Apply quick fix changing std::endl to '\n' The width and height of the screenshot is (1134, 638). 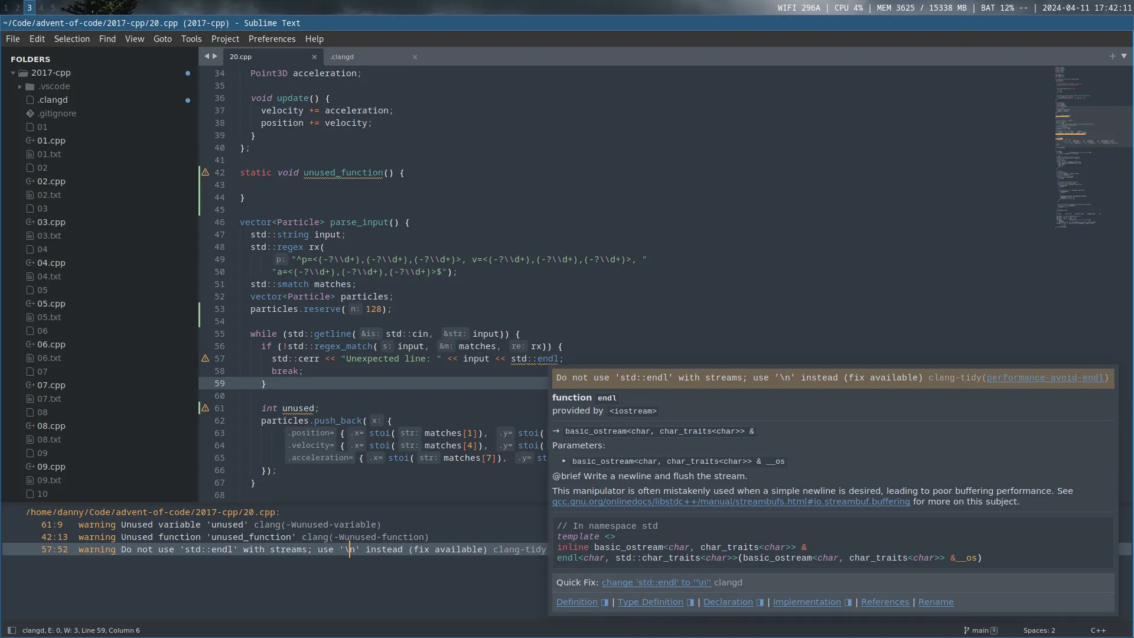coord(656,582)
